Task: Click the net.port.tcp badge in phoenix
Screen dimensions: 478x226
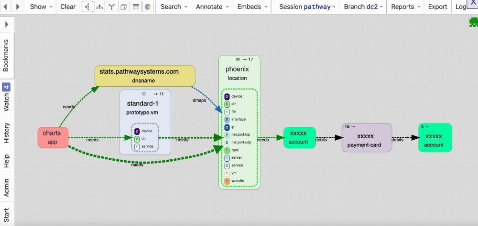Action: tap(227, 135)
